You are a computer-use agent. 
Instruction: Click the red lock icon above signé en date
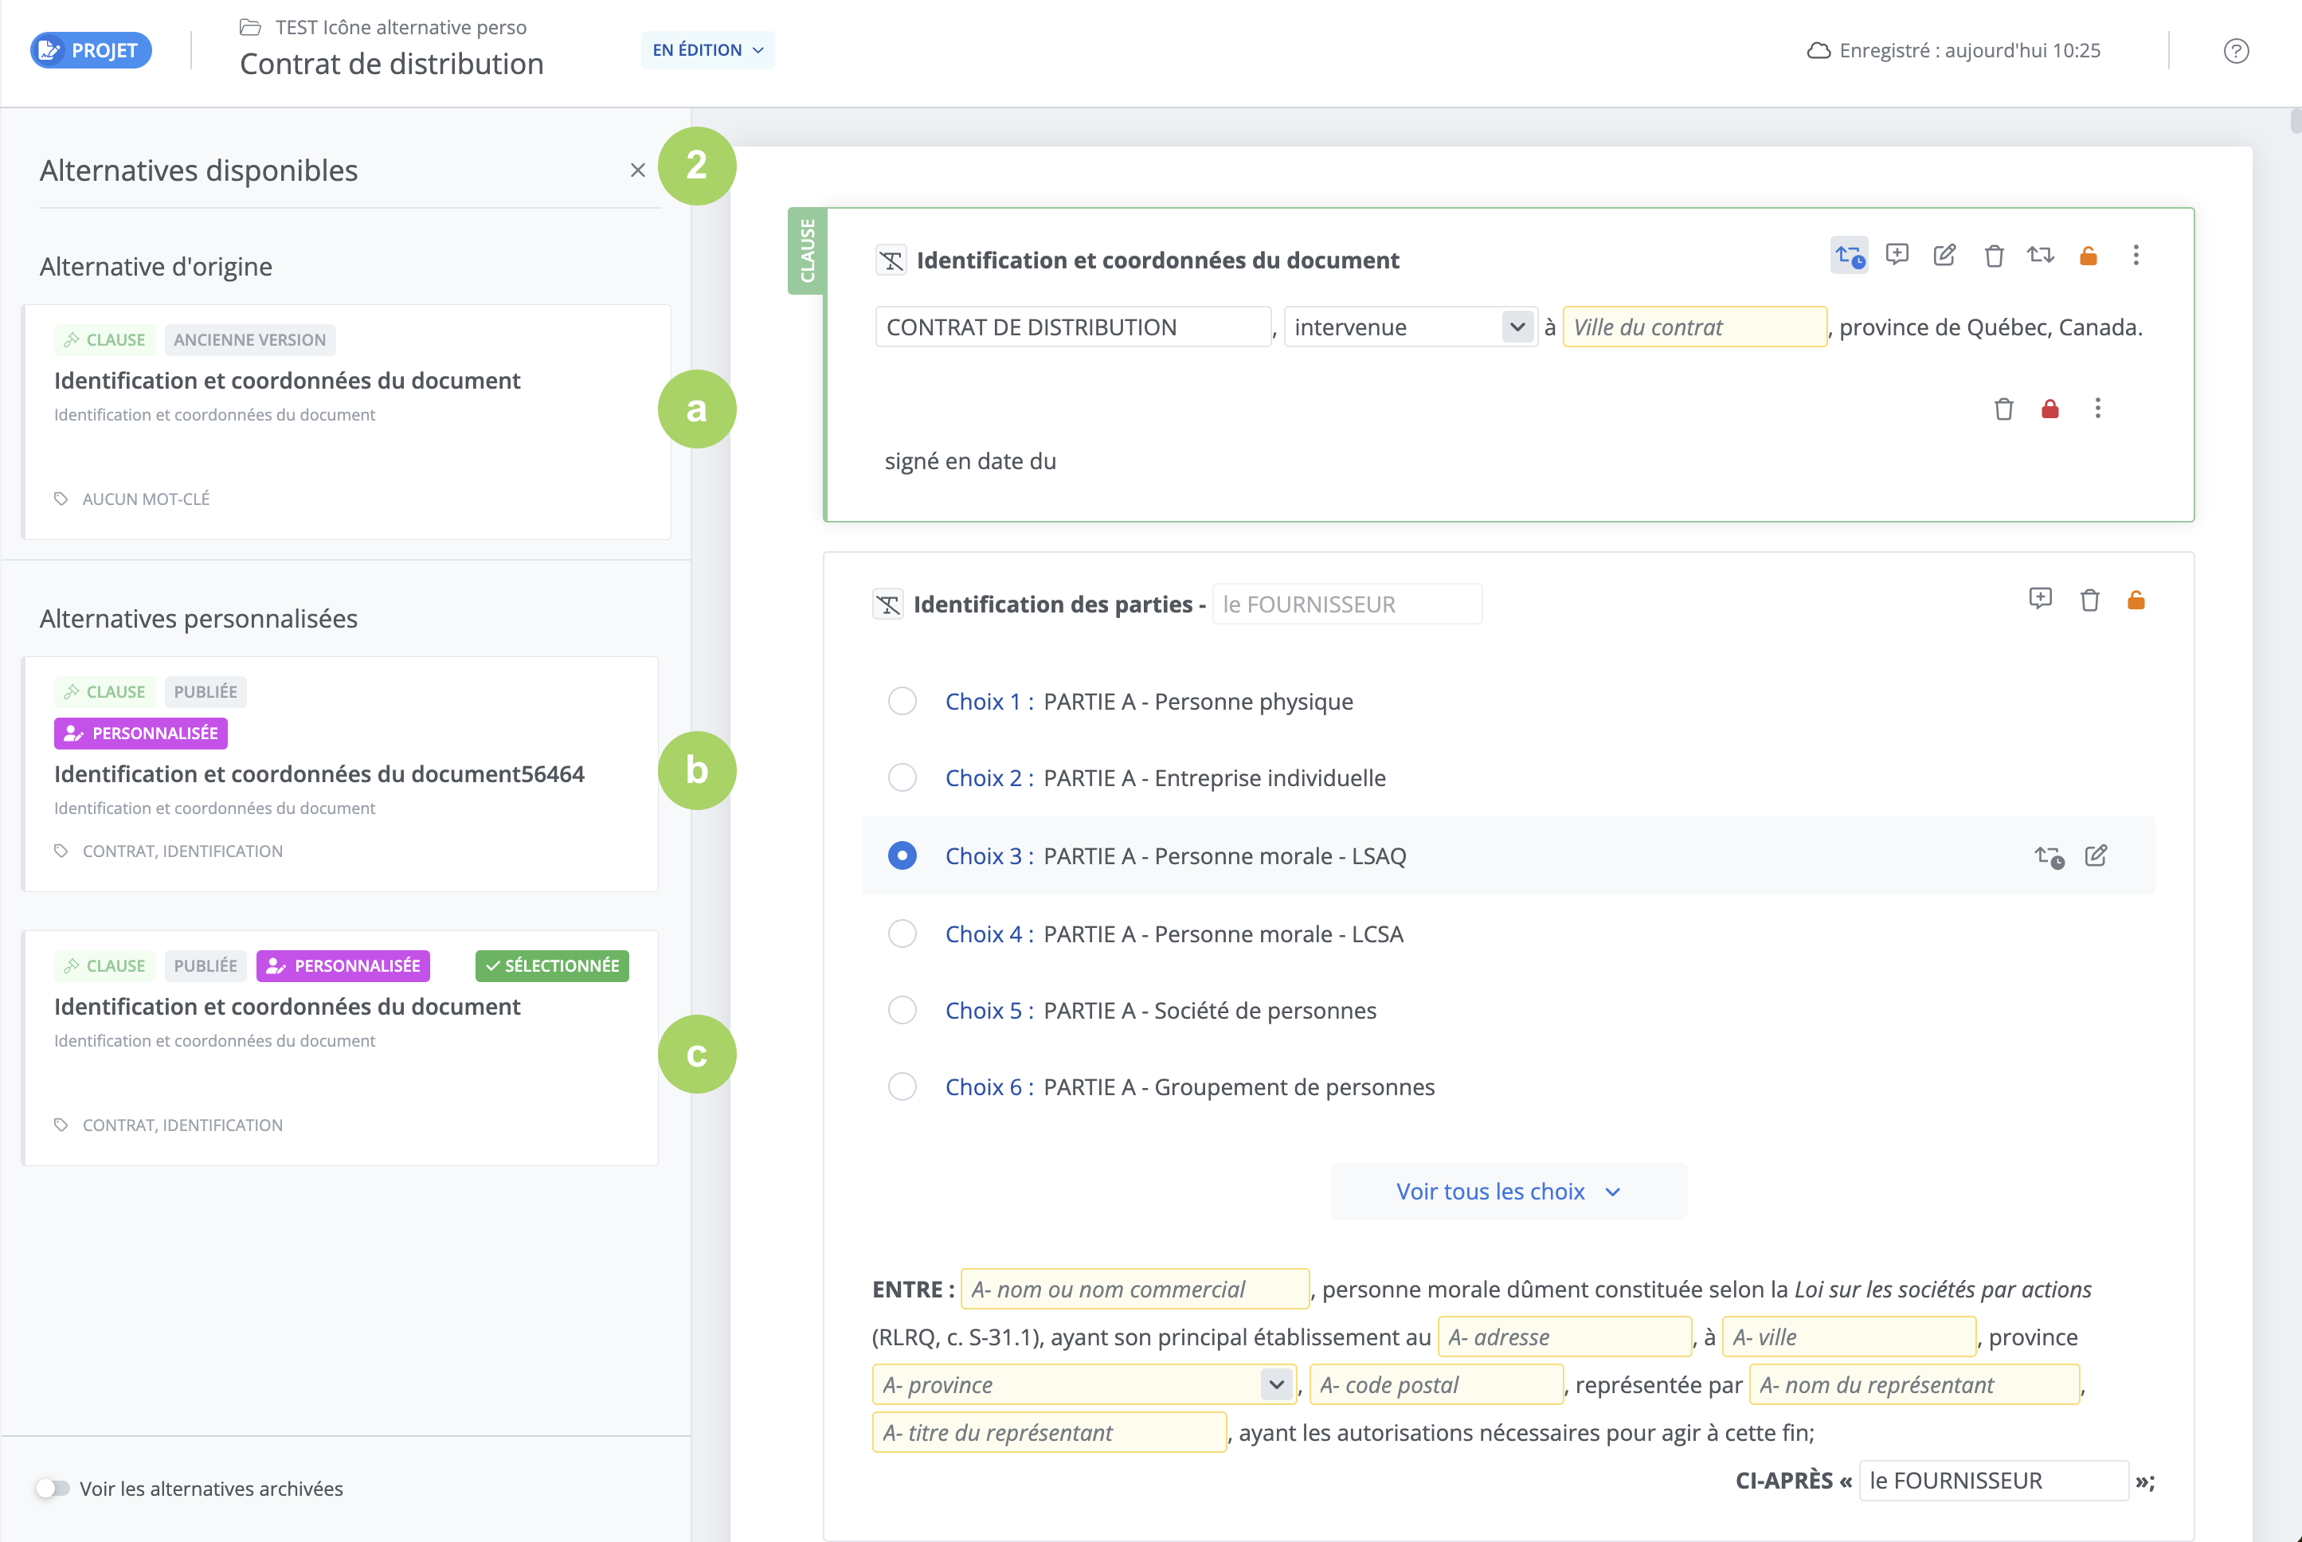click(x=2050, y=409)
